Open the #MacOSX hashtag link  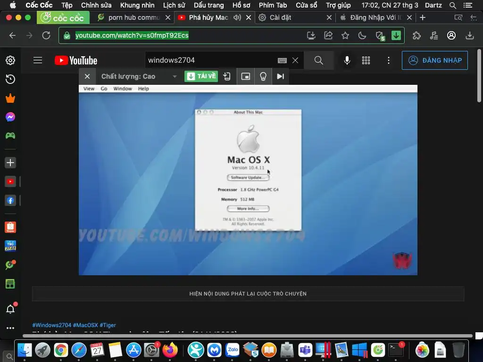click(86, 325)
